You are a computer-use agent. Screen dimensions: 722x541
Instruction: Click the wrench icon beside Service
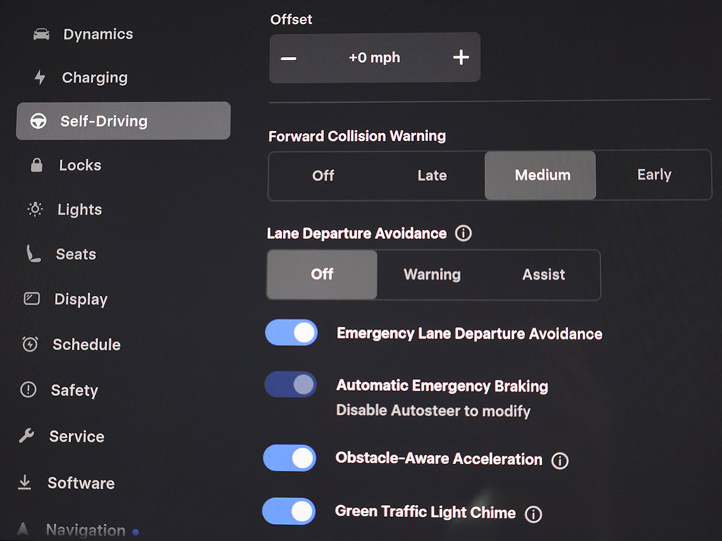click(27, 435)
